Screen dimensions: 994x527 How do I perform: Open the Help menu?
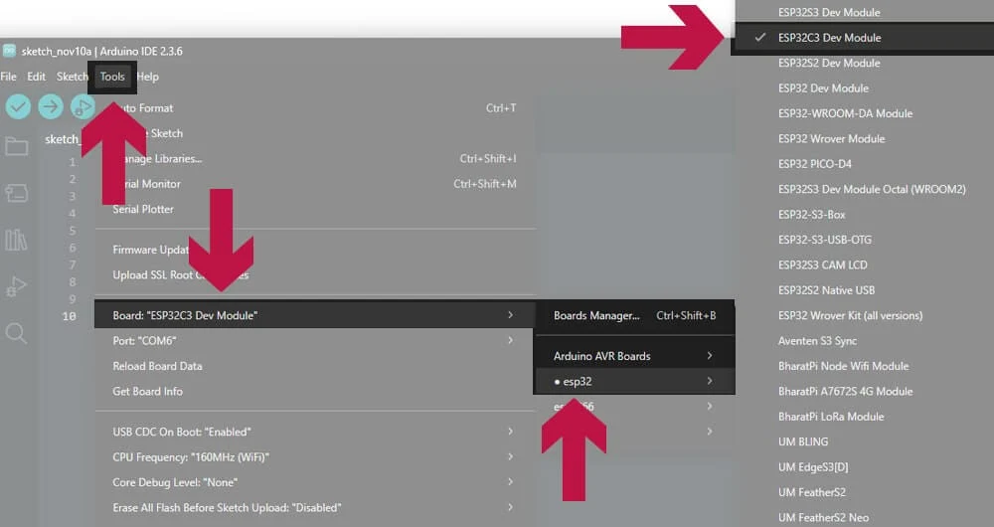148,77
